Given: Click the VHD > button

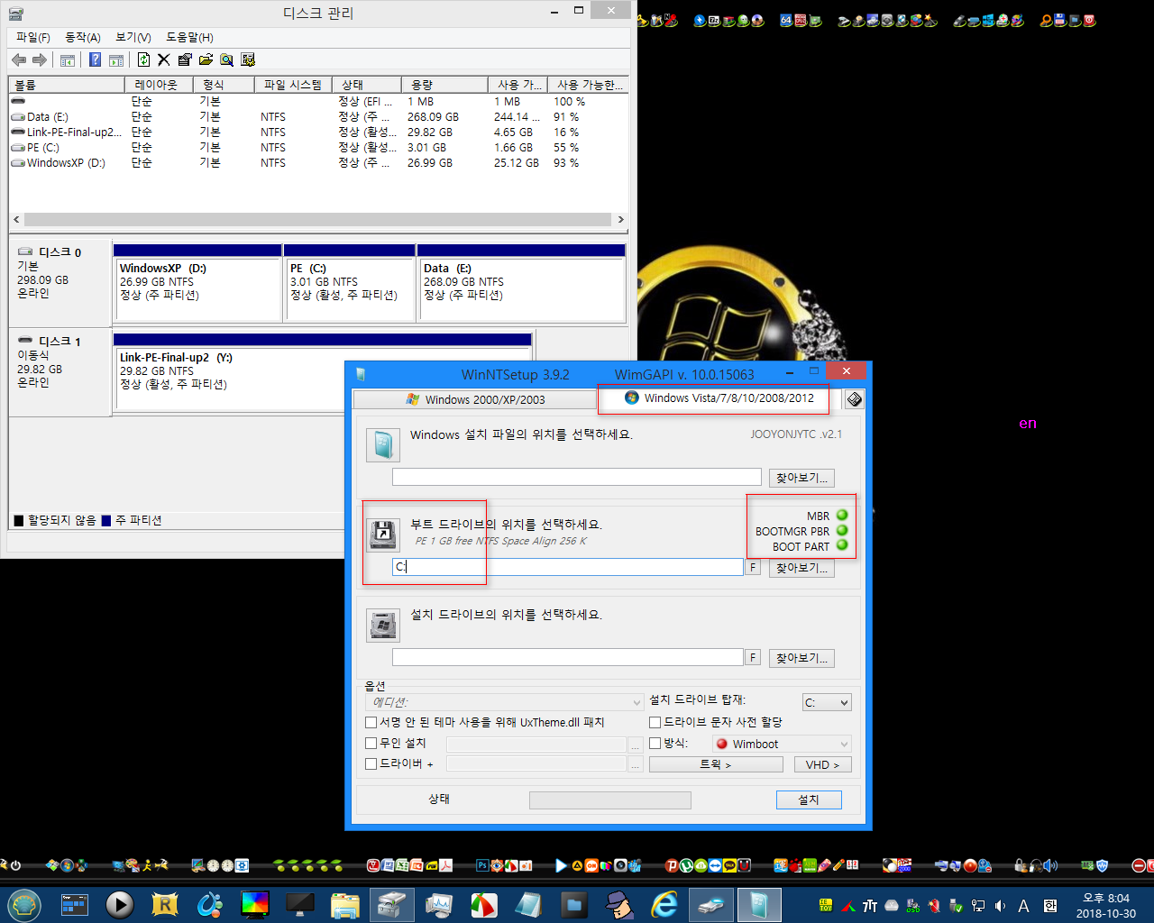Looking at the screenshot, I should click(822, 764).
